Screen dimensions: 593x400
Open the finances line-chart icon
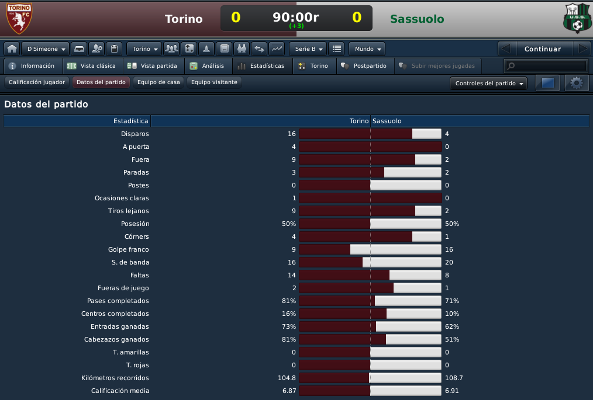(277, 48)
